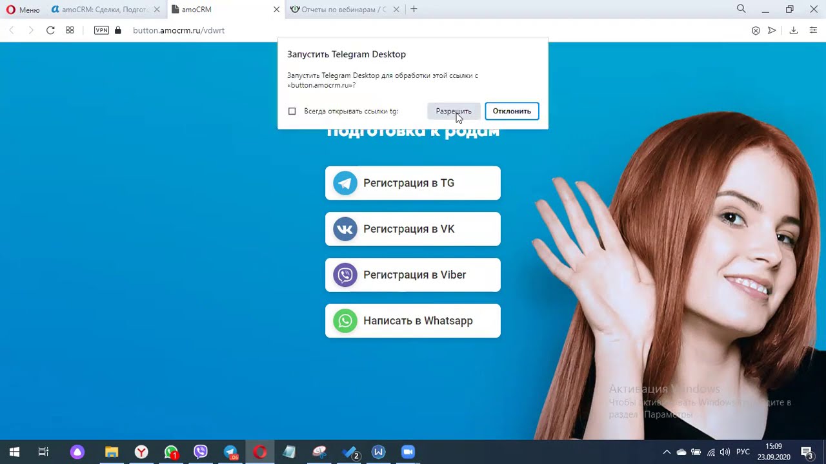Open the Windows notification center

807,452
